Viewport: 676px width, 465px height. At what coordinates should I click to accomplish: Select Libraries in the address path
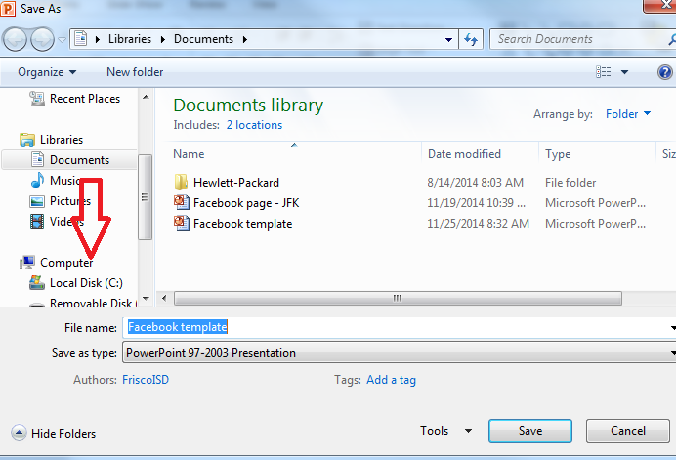click(130, 39)
